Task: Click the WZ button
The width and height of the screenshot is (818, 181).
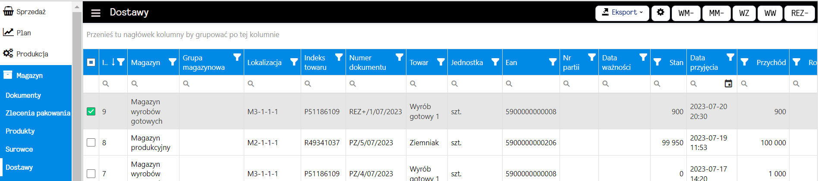Action: (744, 13)
